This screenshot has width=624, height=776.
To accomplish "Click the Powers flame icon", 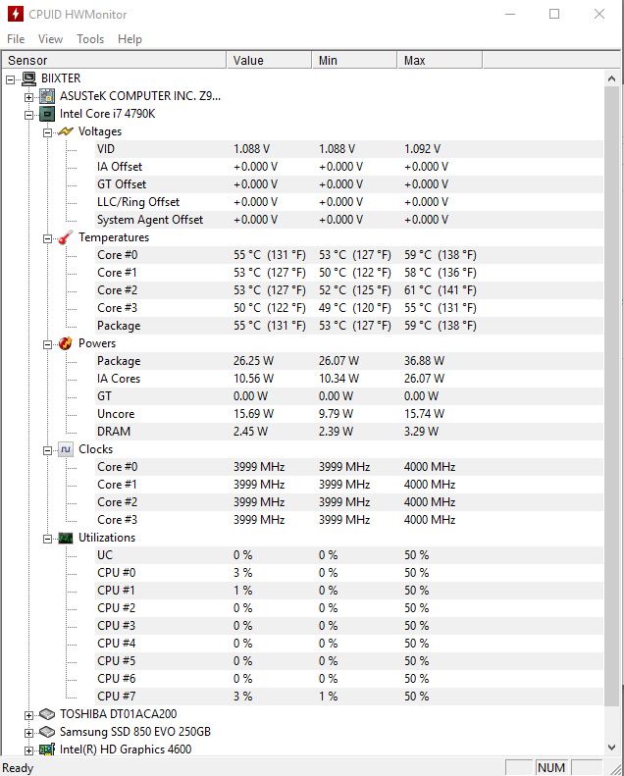I will [x=66, y=343].
